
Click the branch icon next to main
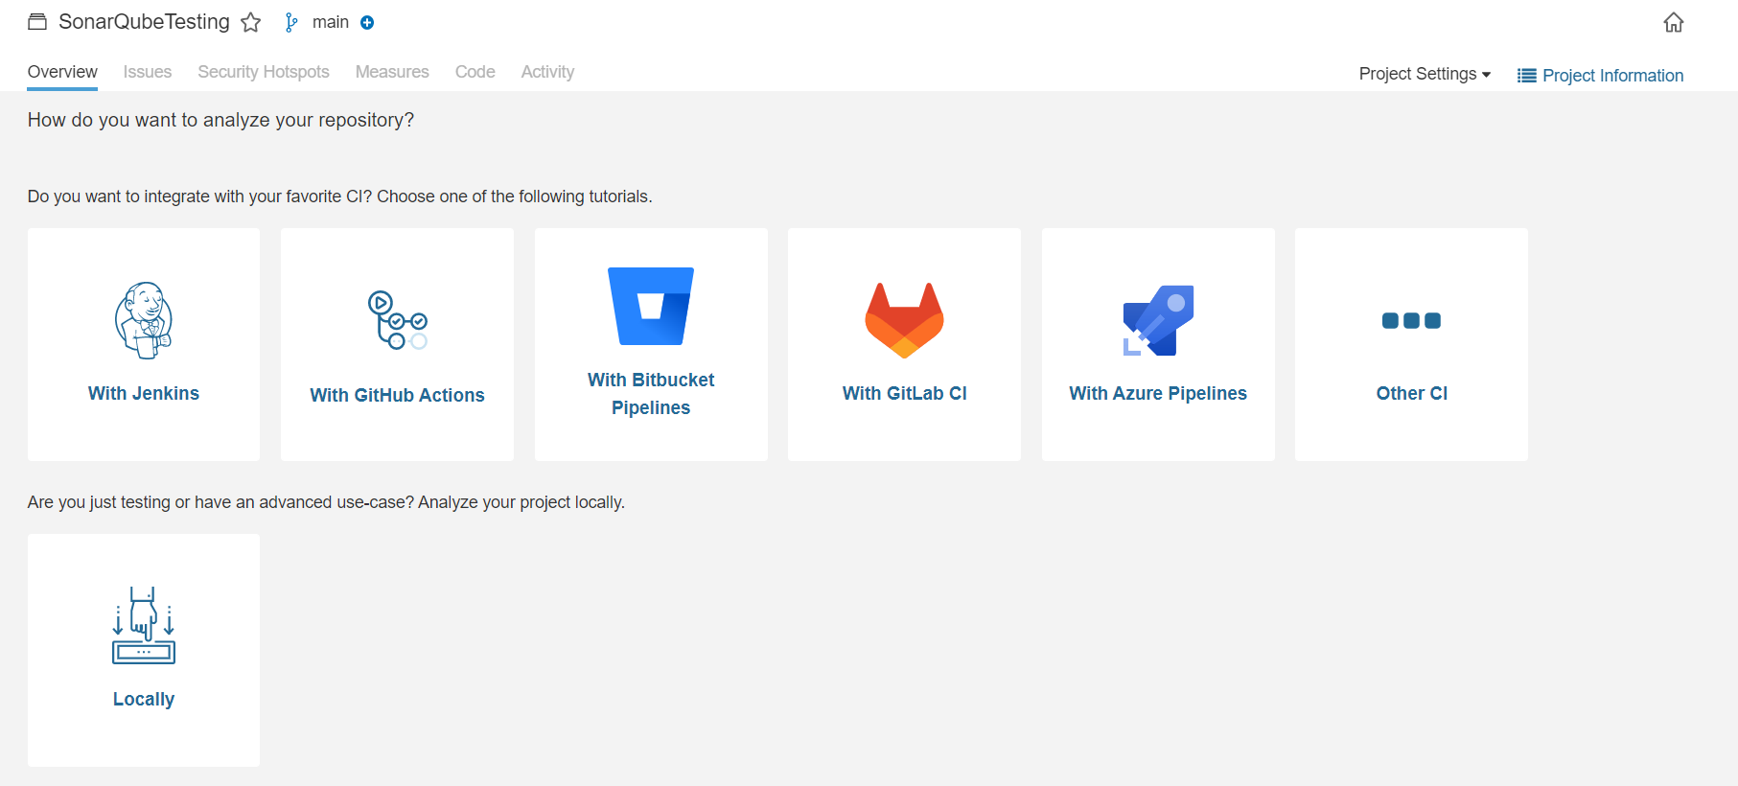(291, 23)
